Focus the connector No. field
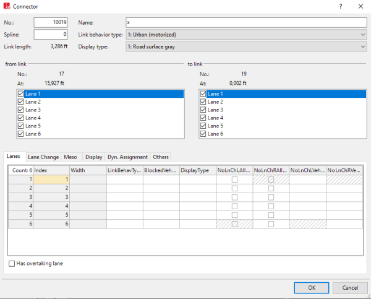This screenshot has height=299, width=371. [50, 22]
